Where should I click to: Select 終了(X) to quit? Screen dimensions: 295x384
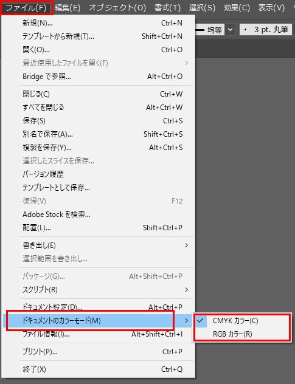(99, 369)
